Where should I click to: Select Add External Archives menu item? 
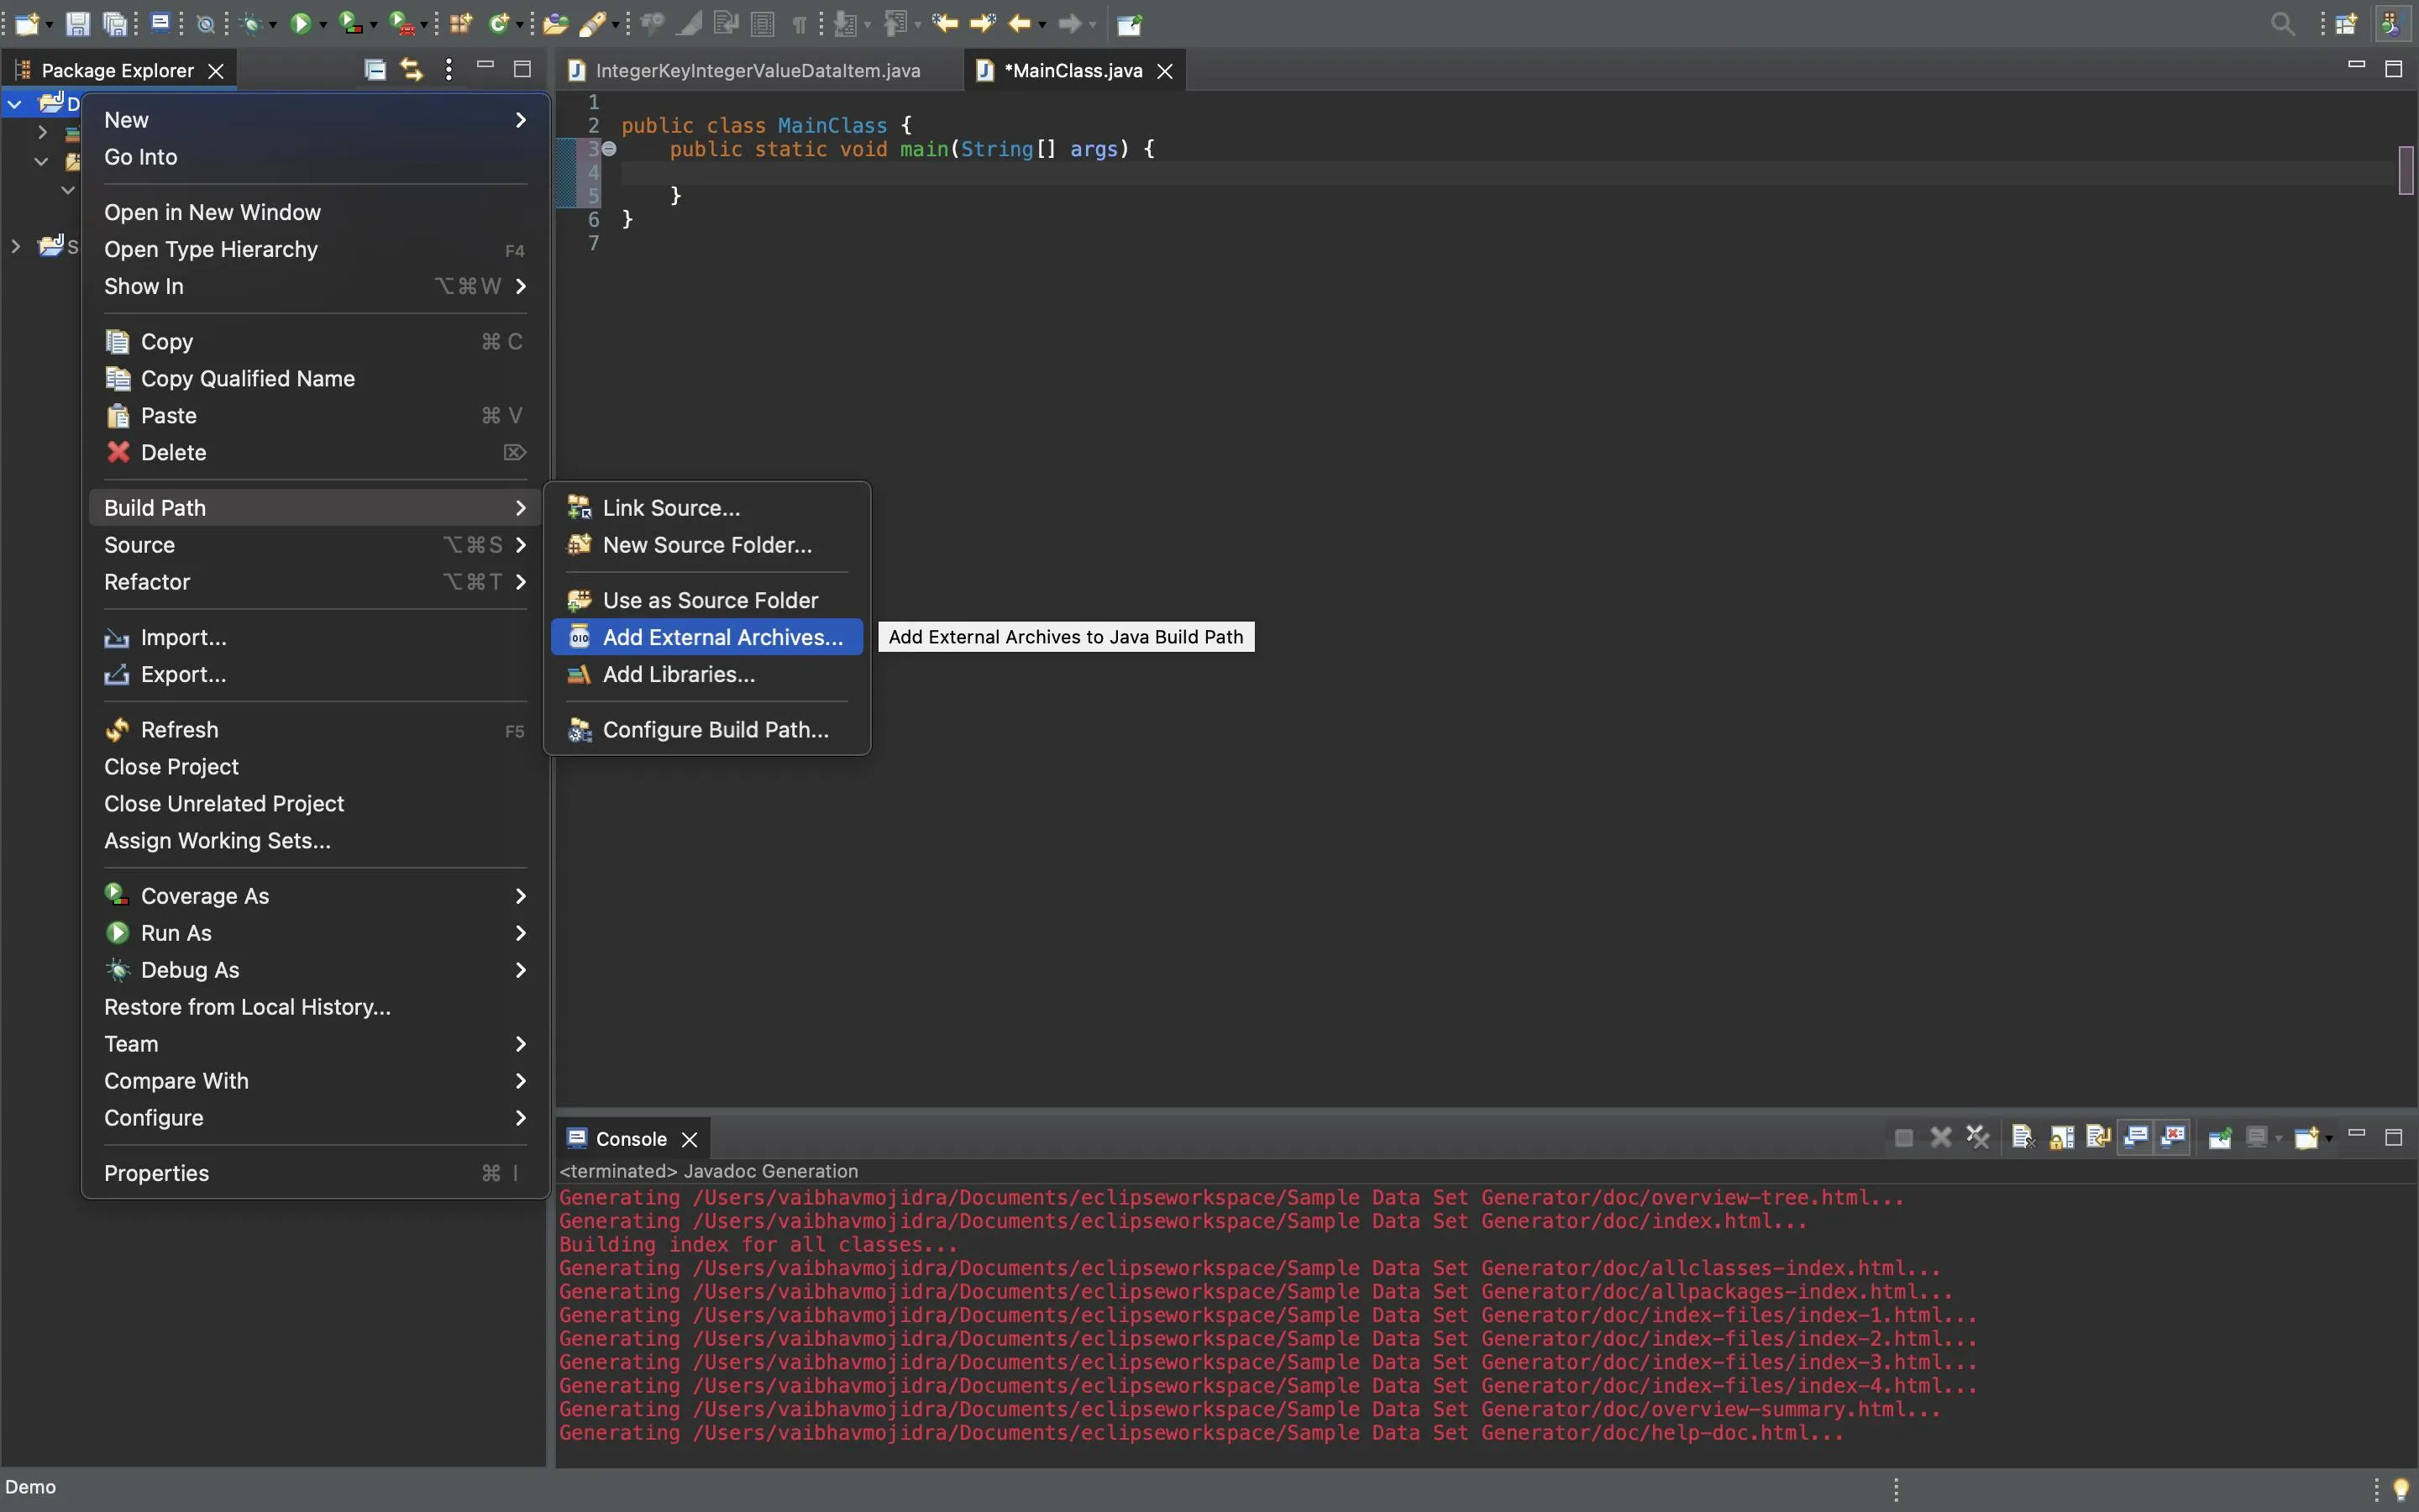click(722, 637)
